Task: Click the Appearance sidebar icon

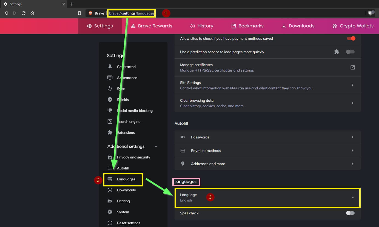Action: (110, 78)
